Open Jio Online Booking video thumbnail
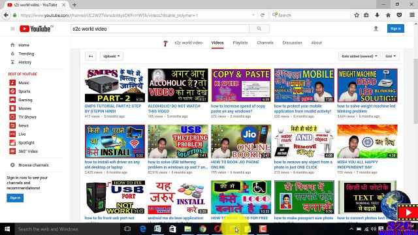This screenshot has width=418, height=235. pos(241,141)
